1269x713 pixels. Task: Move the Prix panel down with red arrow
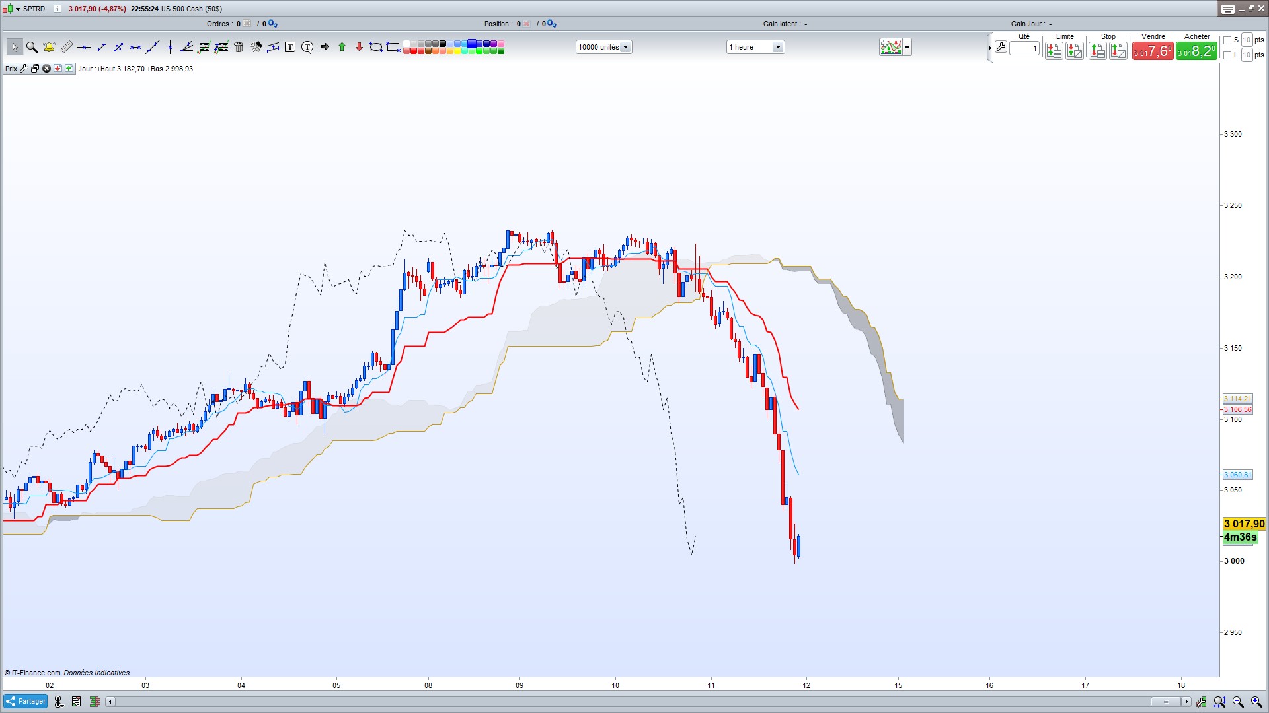point(58,69)
